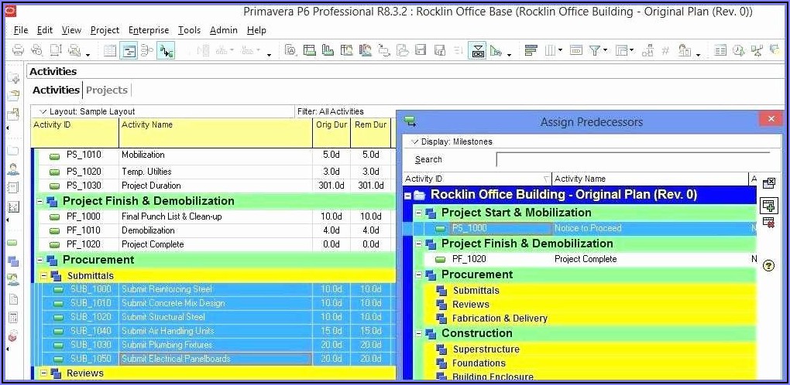Open Help via yellow question mark icon

[x=768, y=265]
